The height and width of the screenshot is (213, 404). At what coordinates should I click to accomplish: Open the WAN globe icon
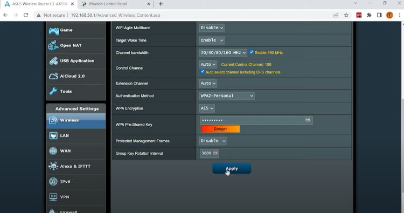click(53, 151)
